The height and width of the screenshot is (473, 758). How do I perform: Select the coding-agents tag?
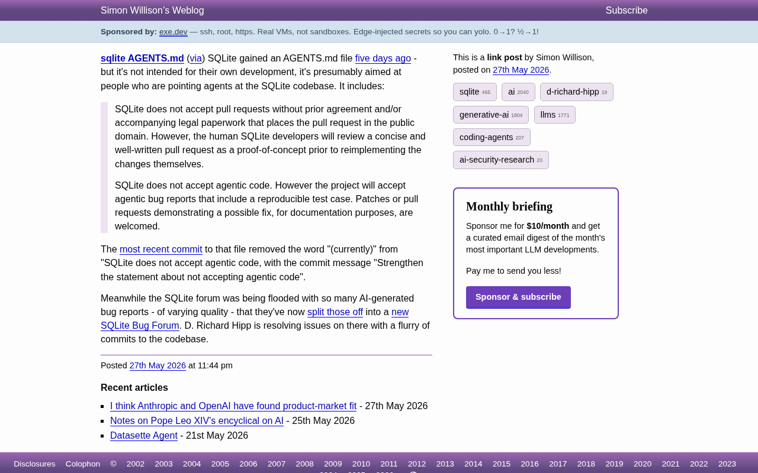(492, 137)
